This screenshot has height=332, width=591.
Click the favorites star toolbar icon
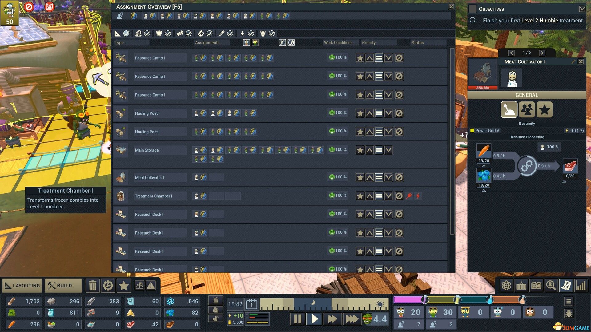(124, 286)
